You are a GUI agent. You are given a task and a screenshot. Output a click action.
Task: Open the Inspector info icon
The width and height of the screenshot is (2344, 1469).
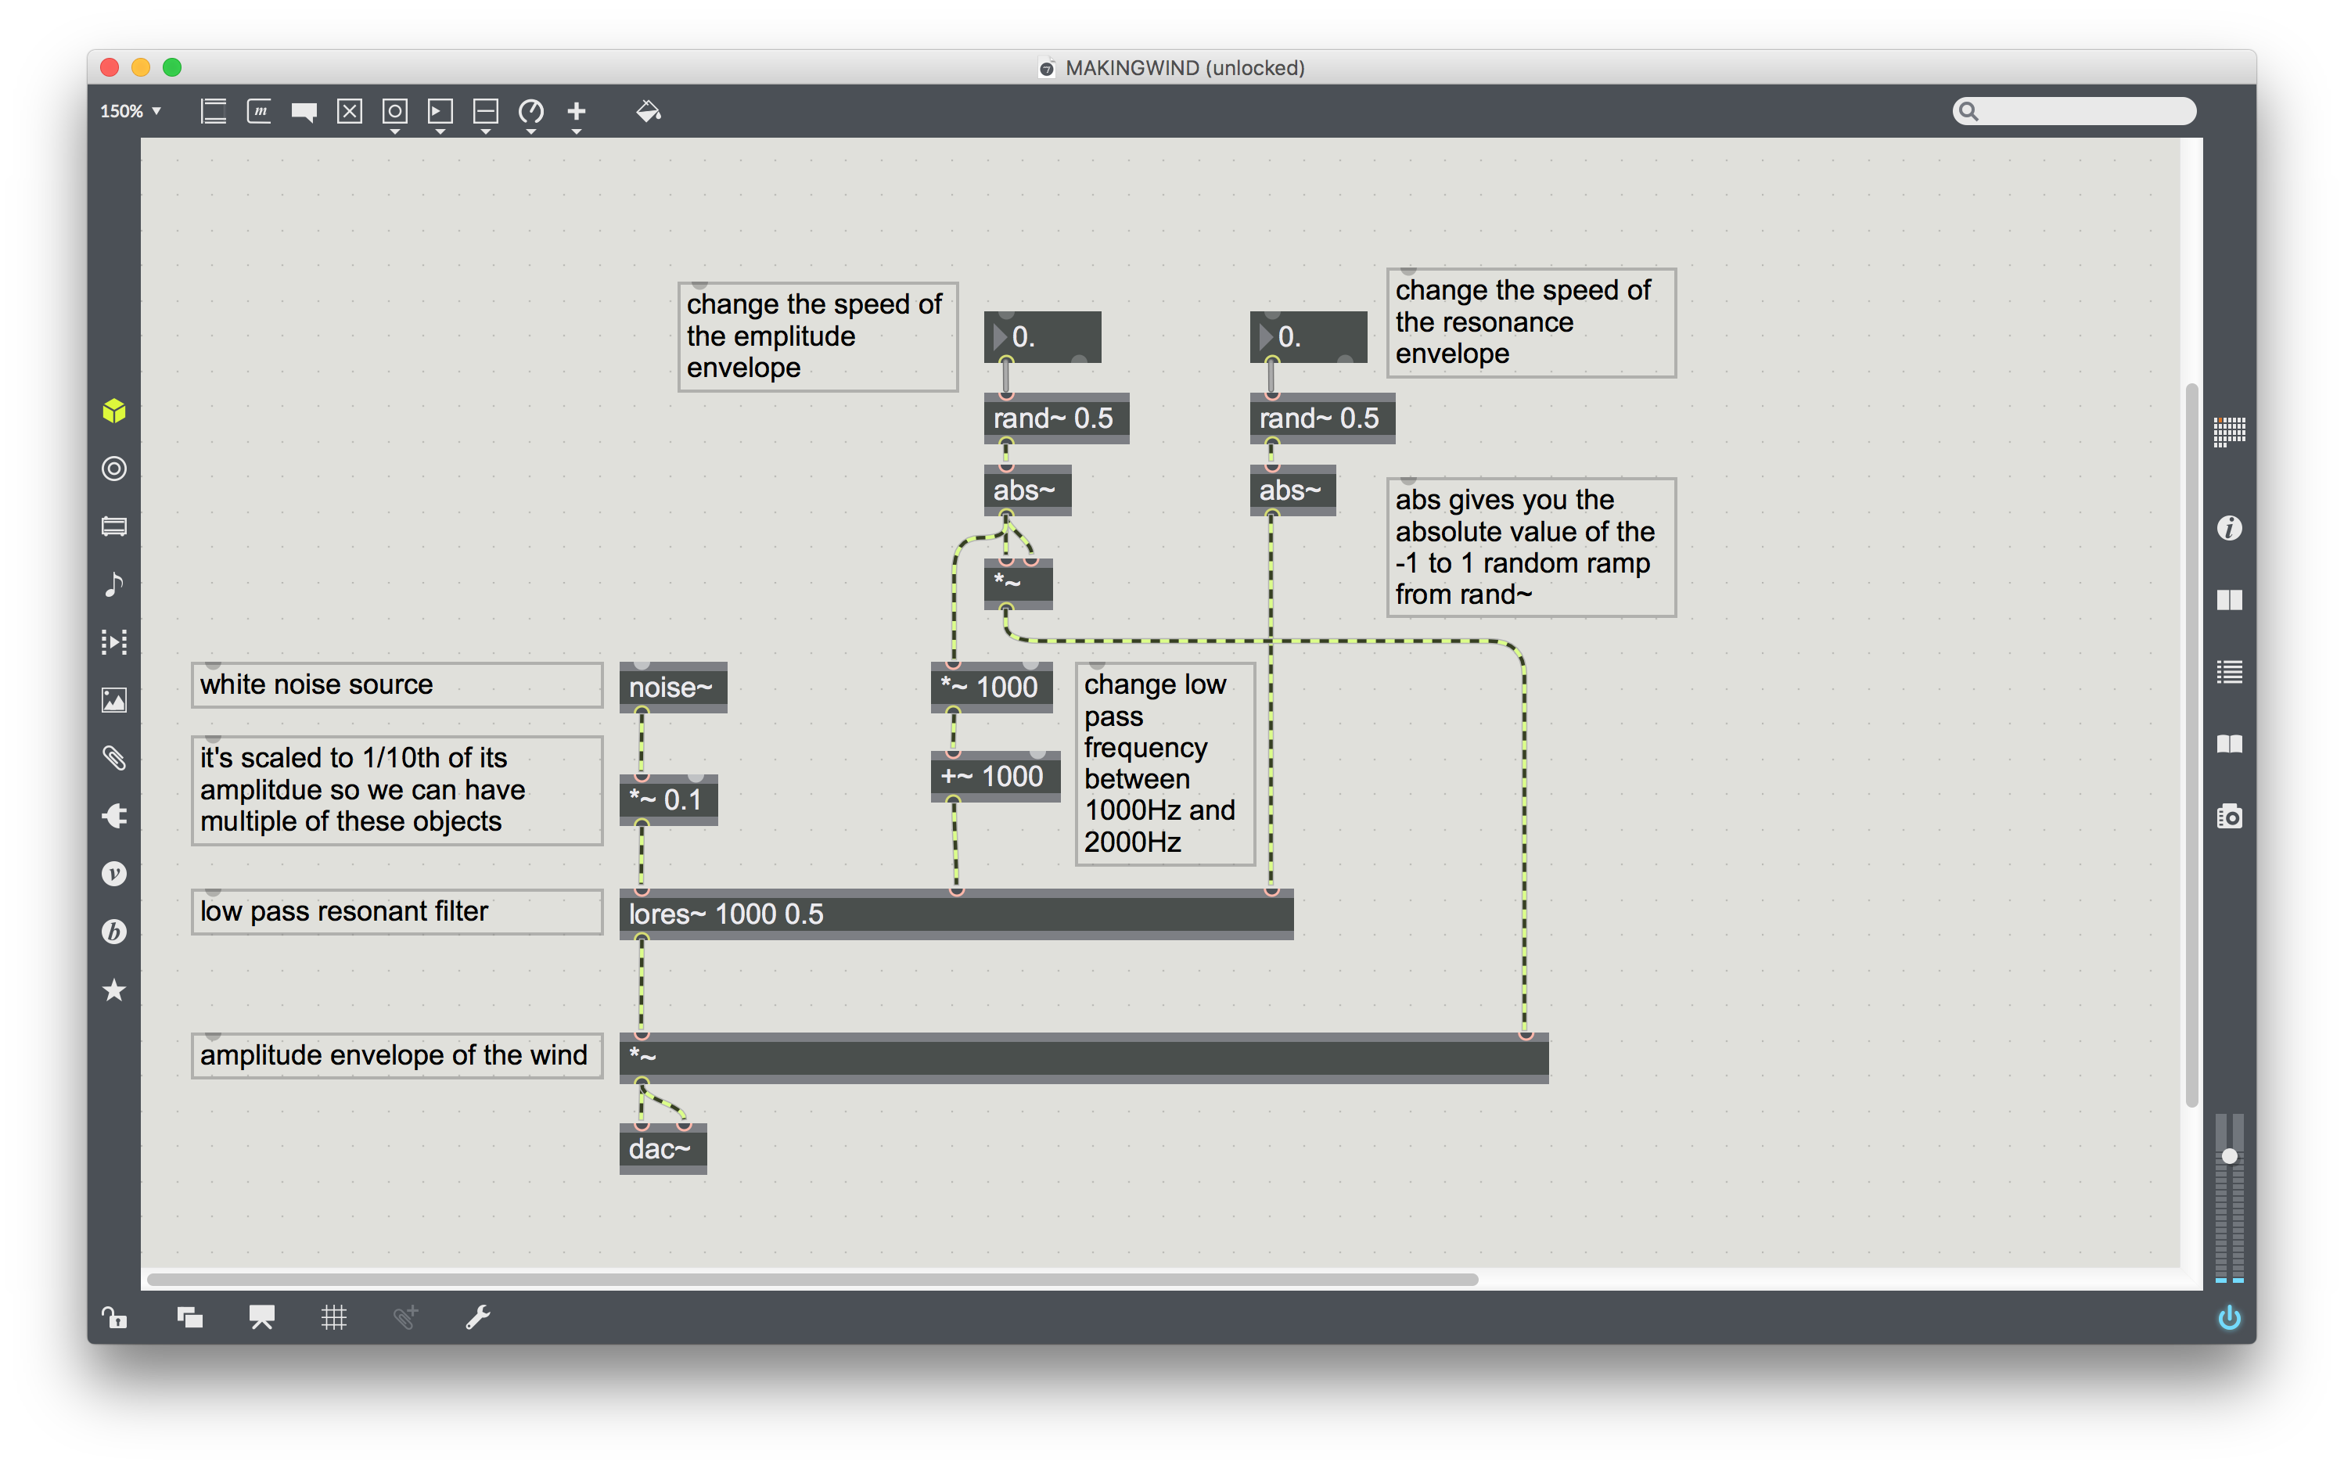[x=2229, y=527]
